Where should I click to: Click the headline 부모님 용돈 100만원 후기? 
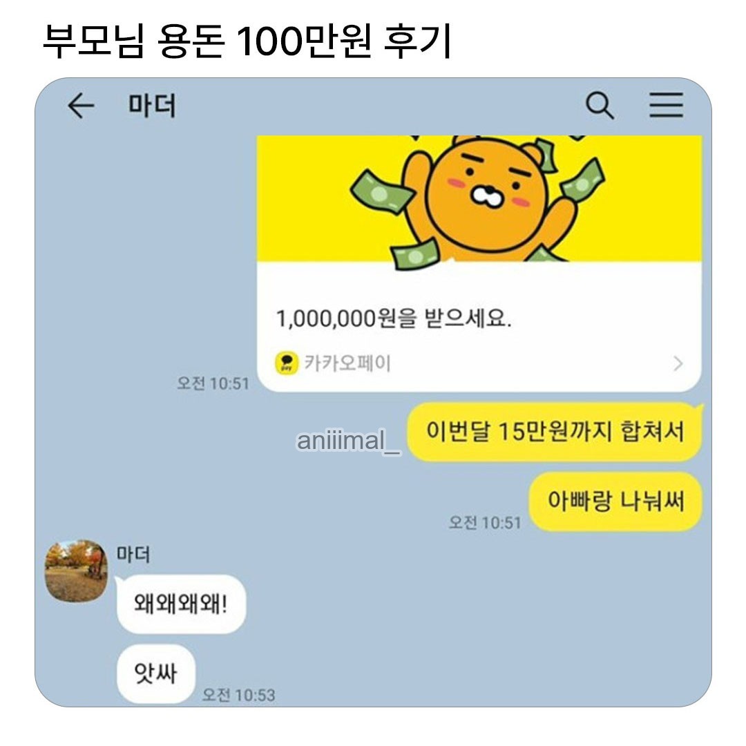pyautogui.click(x=247, y=42)
